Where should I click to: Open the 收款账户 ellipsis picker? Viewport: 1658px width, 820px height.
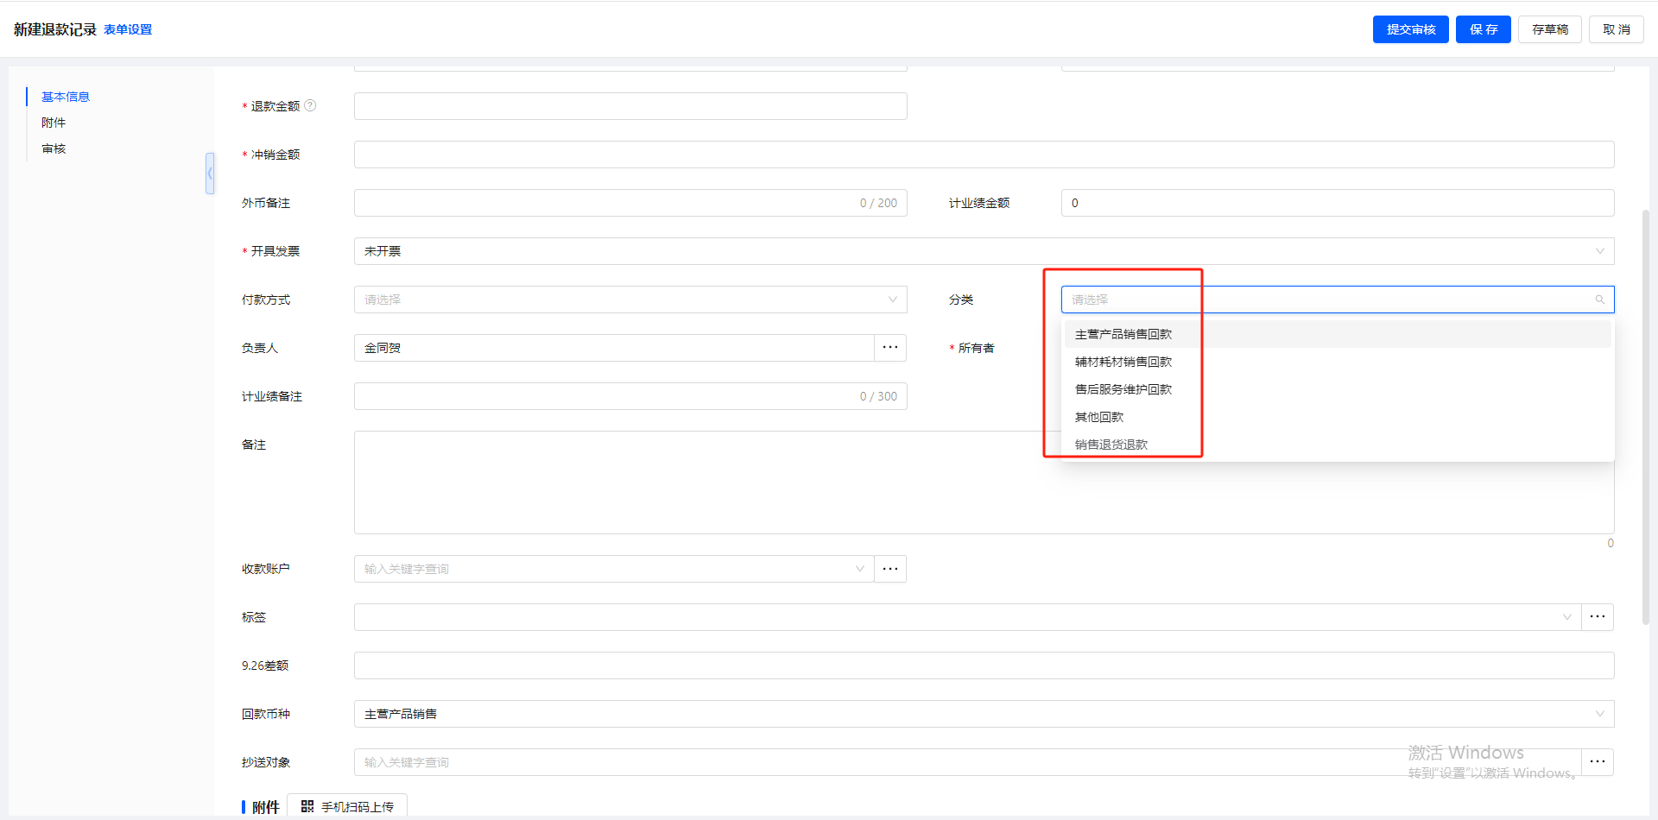[890, 569]
